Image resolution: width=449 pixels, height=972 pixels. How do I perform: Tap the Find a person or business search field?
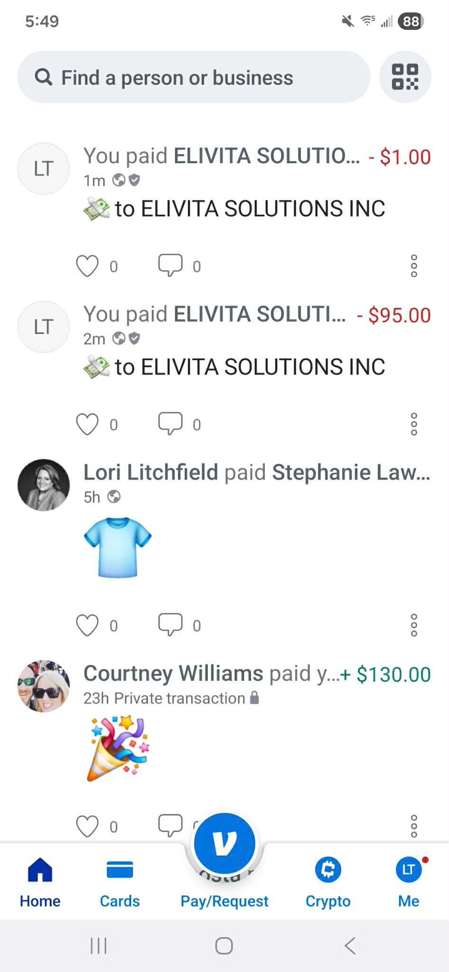[x=194, y=77]
